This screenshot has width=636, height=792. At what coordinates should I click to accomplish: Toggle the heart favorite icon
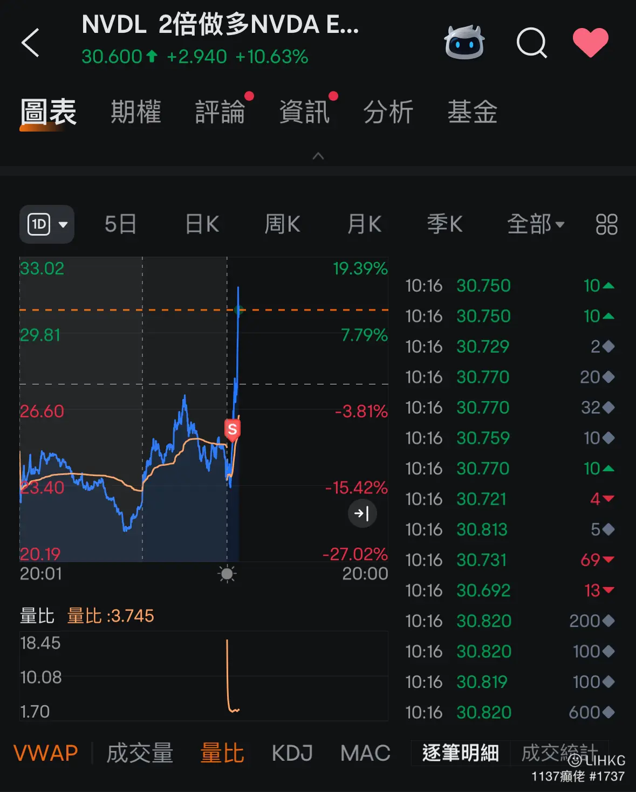click(x=591, y=43)
